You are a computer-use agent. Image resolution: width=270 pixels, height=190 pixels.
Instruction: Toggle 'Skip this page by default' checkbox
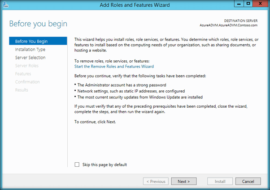tap(77, 165)
